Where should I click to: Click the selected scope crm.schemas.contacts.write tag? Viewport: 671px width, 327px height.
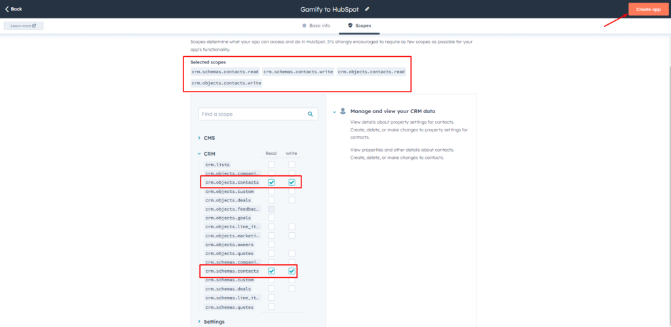coord(298,72)
